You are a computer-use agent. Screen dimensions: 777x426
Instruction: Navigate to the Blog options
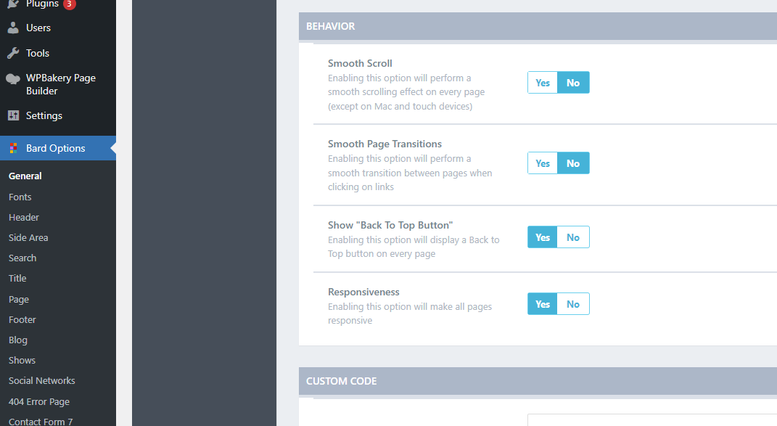point(18,340)
